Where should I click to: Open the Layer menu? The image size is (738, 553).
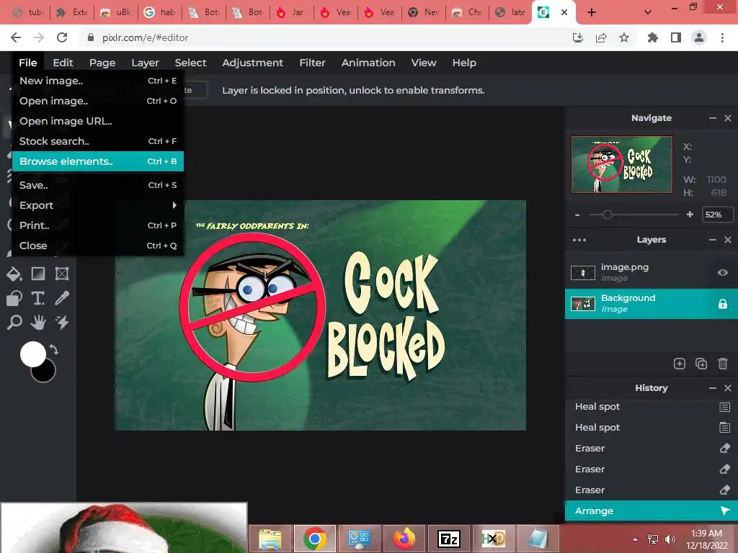[145, 63]
